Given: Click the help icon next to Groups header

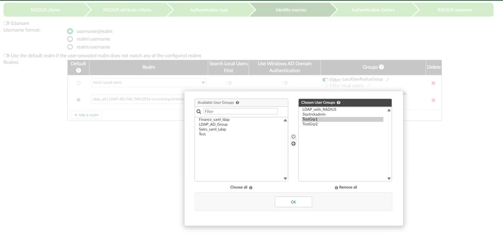Looking at the screenshot, I should [381, 67].
